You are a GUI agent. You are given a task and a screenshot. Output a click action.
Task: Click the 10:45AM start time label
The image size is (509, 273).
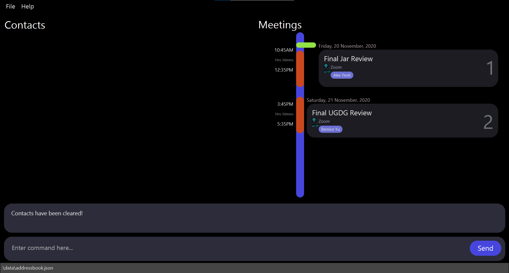click(x=284, y=50)
